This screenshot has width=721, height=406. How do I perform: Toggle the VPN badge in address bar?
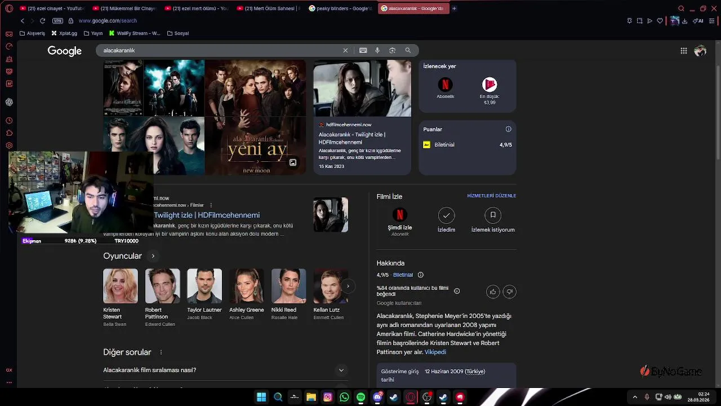[x=57, y=21]
